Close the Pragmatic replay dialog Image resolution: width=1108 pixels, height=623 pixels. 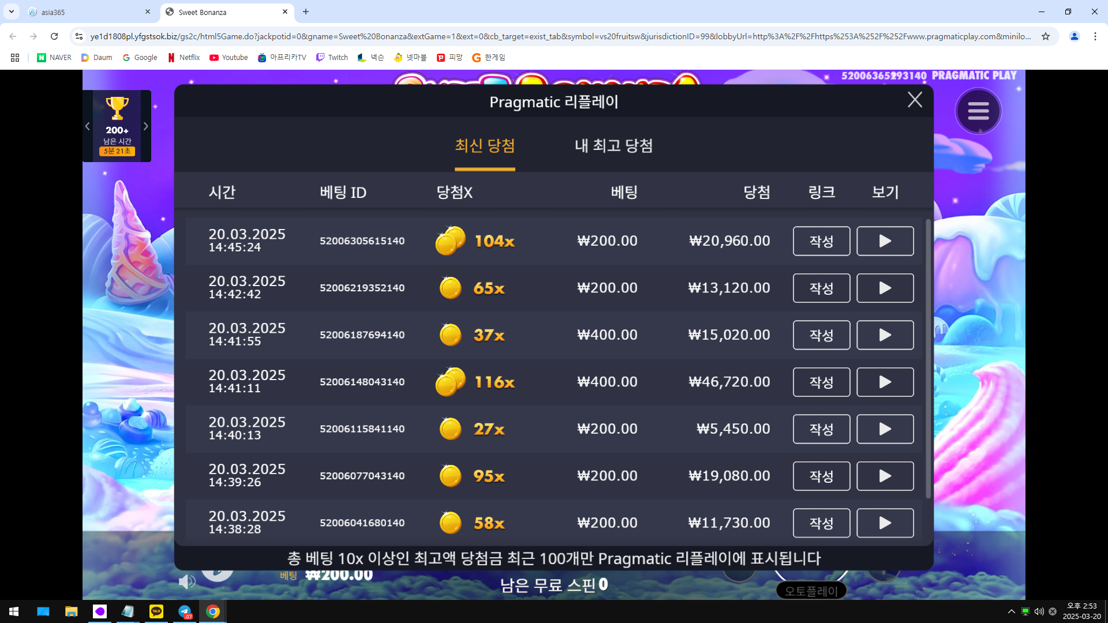[915, 100]
